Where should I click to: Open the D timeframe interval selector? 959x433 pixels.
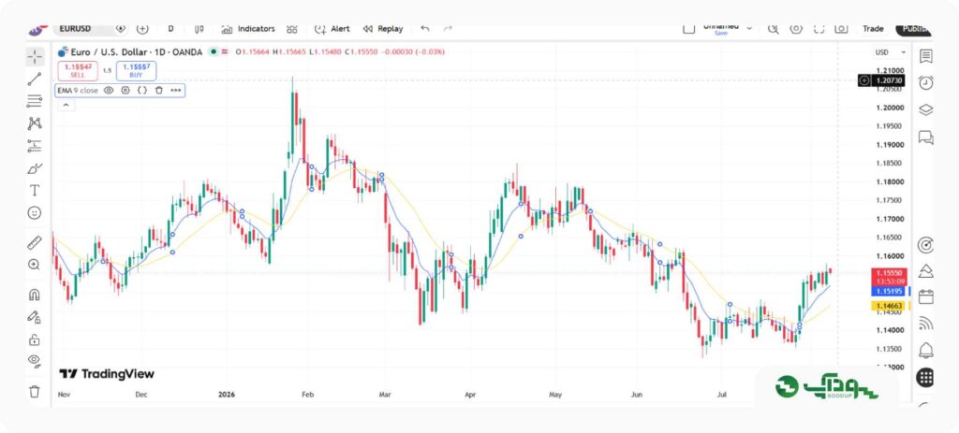coord(170,29)
